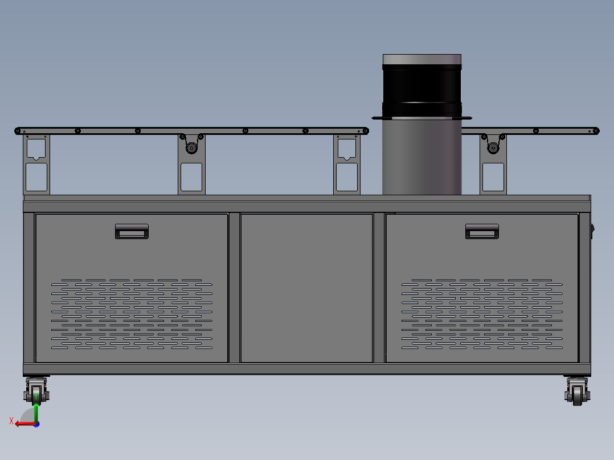Screen dimensions: 614x460
Task: Select the blank center cabinet panel
Action: click(x=306, y=287)
